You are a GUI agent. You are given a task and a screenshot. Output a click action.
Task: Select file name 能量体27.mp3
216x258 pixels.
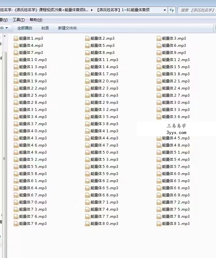point(176,95)
